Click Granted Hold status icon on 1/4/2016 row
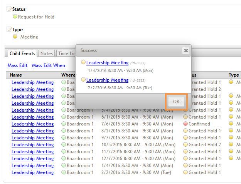 coord(185,165)
